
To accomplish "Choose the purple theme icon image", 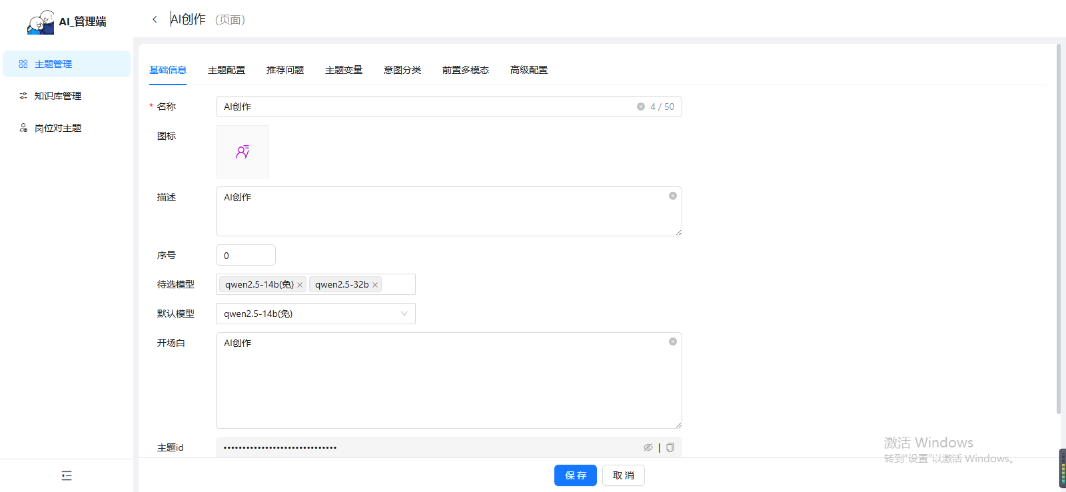I will (x=243, y=152).
